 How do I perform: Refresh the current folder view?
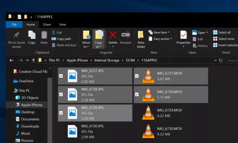(221, 60)
